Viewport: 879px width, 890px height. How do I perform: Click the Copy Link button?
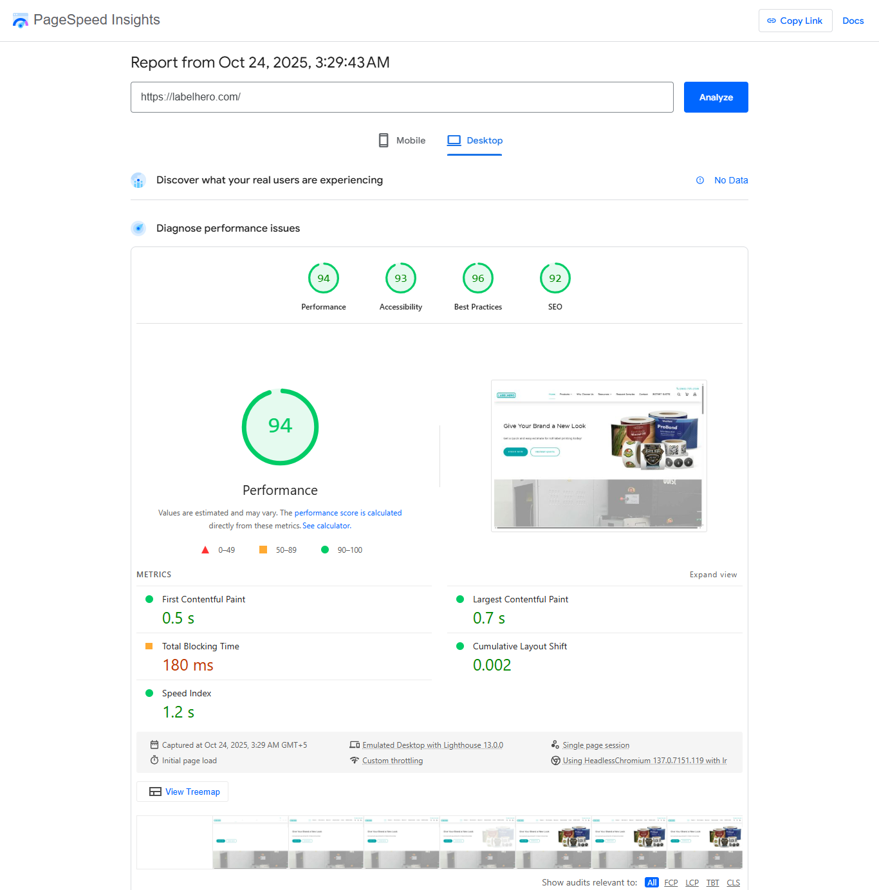(x=795, y=21)
